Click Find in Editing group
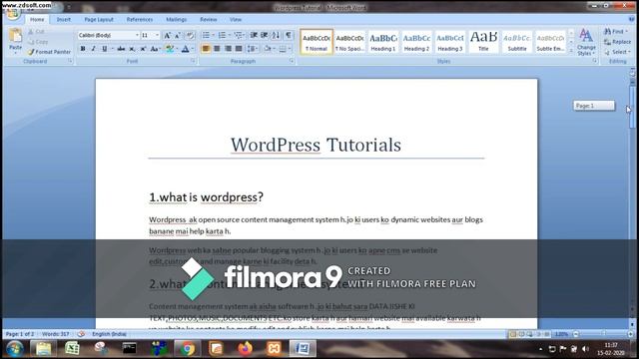The height and width of the screenshot is (359, 639). click(x=616, y=31)
